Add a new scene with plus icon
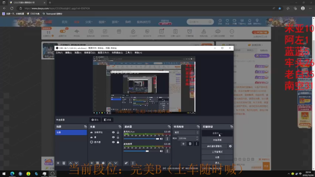315x177 pixels. tap(58, 163)
